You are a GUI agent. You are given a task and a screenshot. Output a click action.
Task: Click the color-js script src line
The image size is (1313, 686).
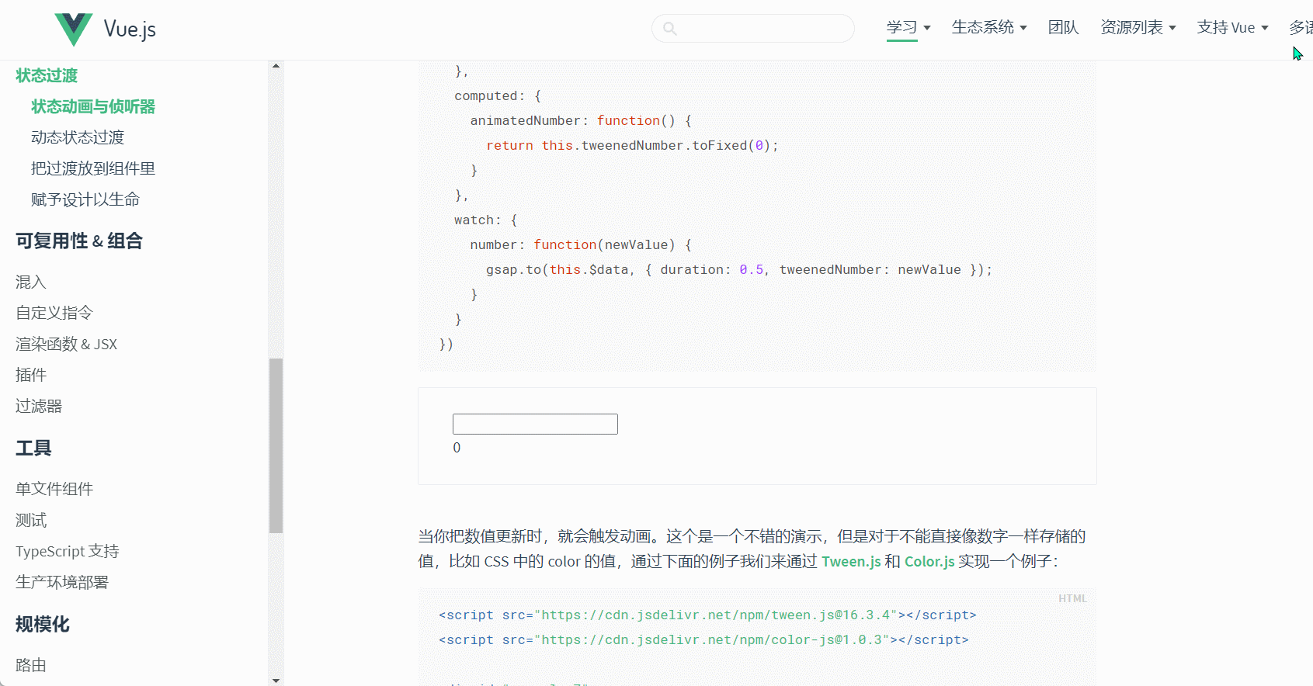(703, 639)
